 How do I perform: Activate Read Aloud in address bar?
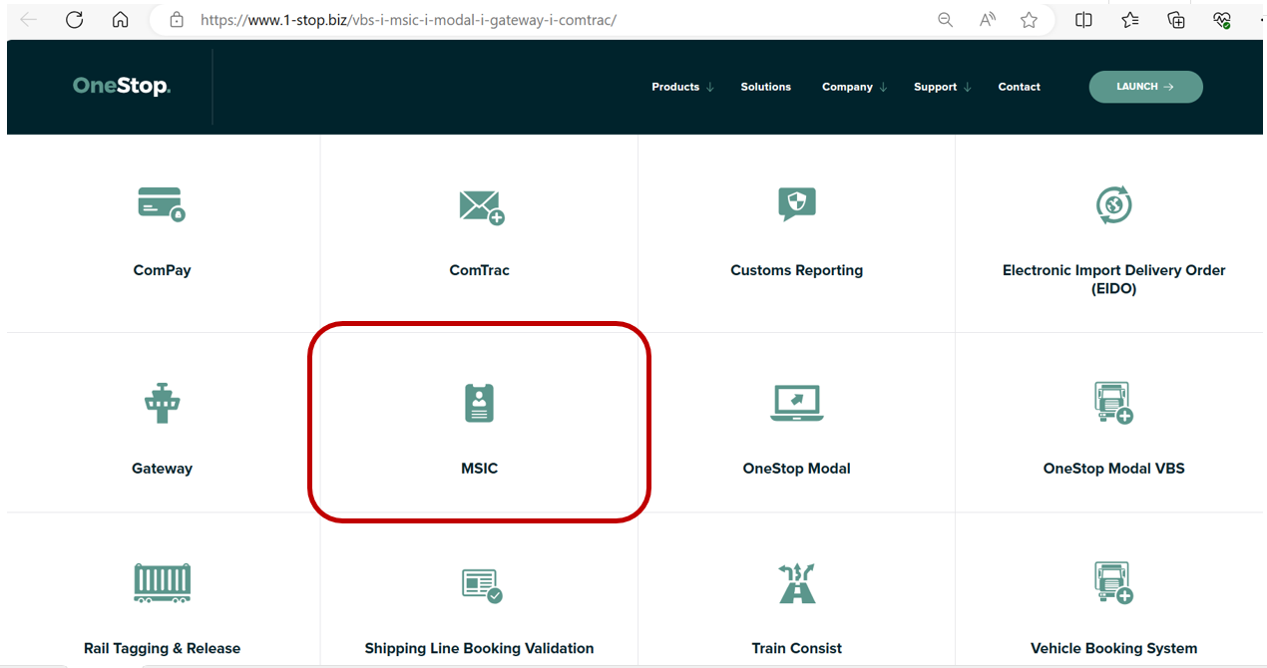(988, 20)
